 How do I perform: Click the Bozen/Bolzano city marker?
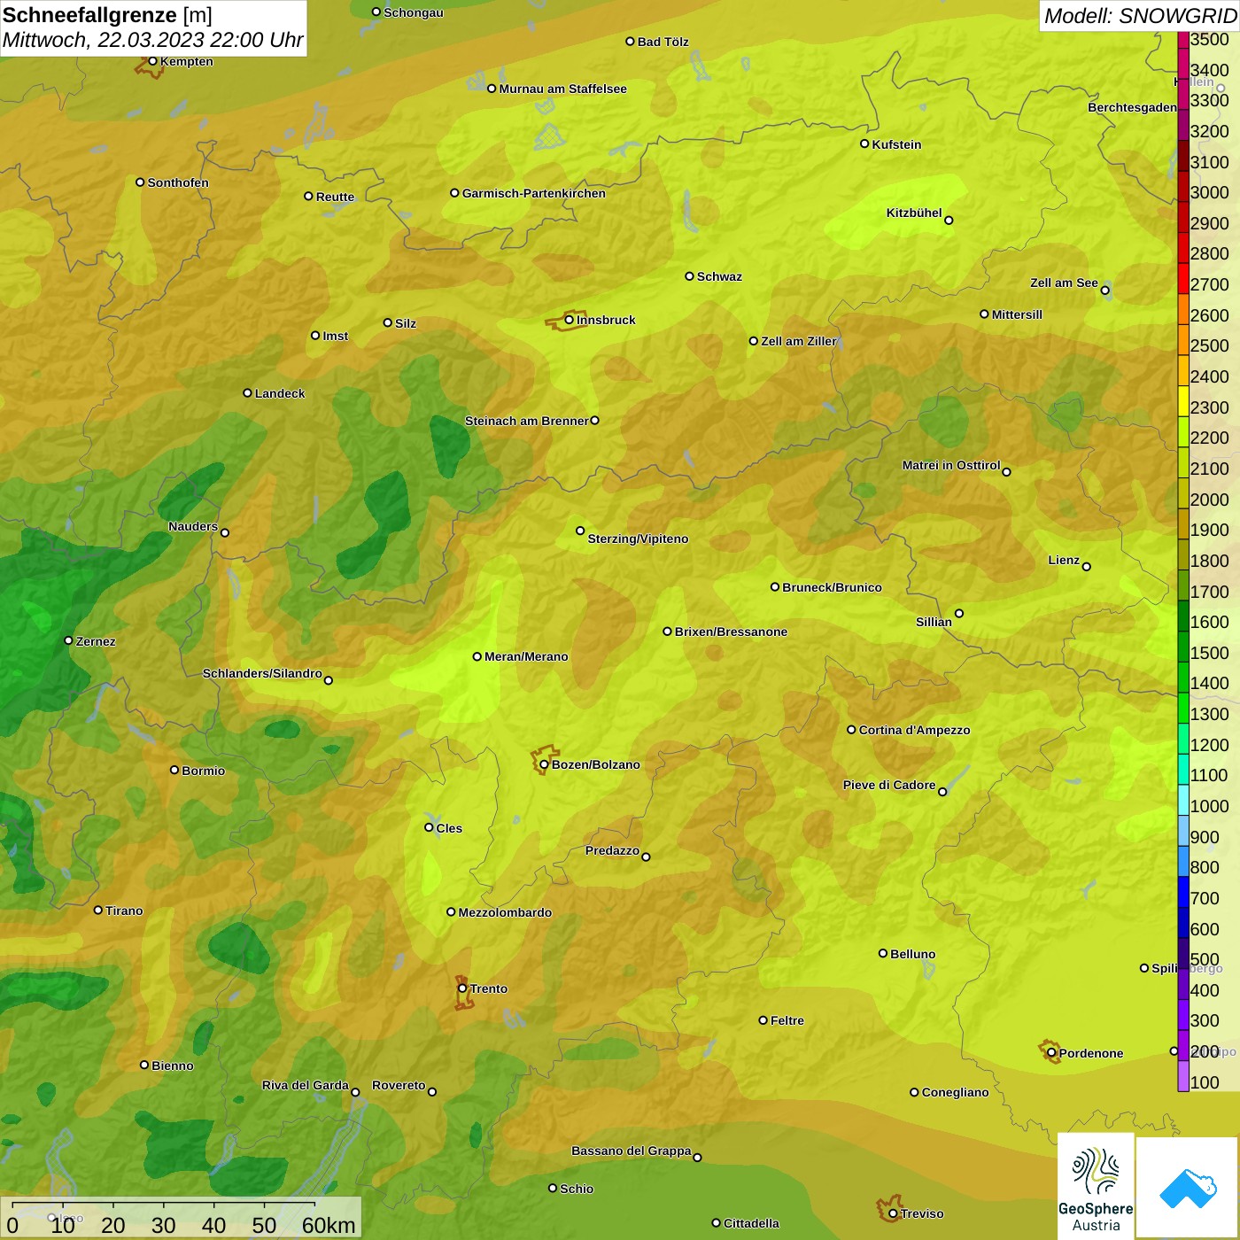[x=545, y=764]
